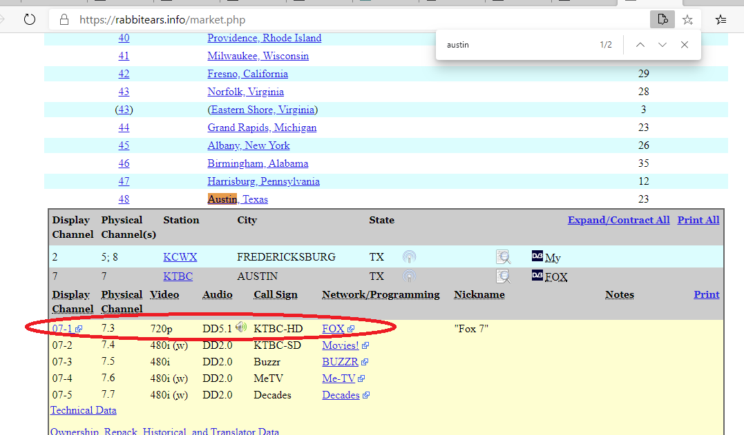Add page to favorites star icon

click(687, 19)
